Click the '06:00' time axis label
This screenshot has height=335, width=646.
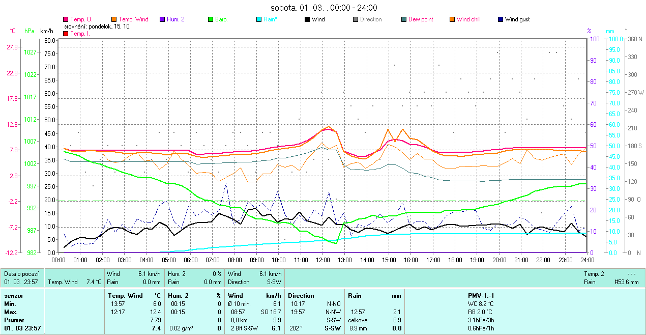(x=190, y=260)
